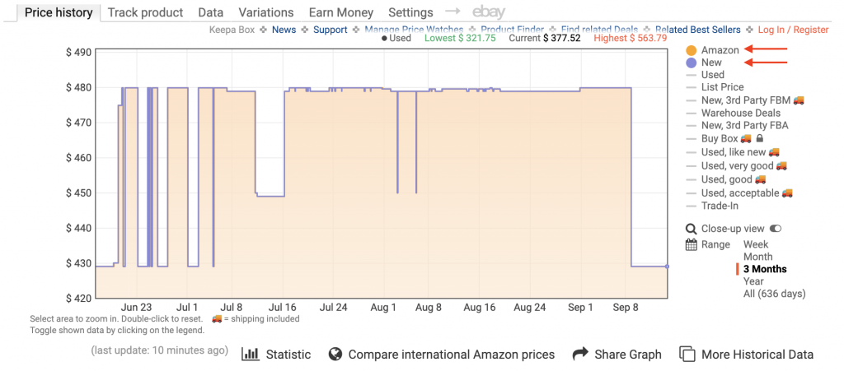Open the Variations tab
The image size is (844, 371).
[x=265, y=12]
